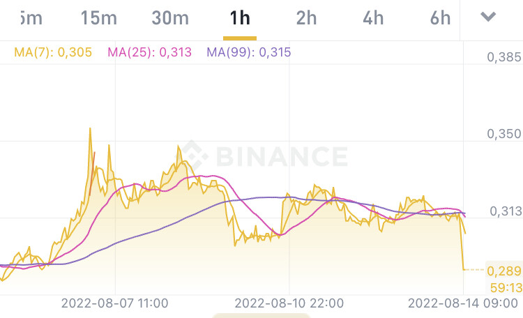
Task: Click the MA(99) indicator label
Action: tap(248, 52)
